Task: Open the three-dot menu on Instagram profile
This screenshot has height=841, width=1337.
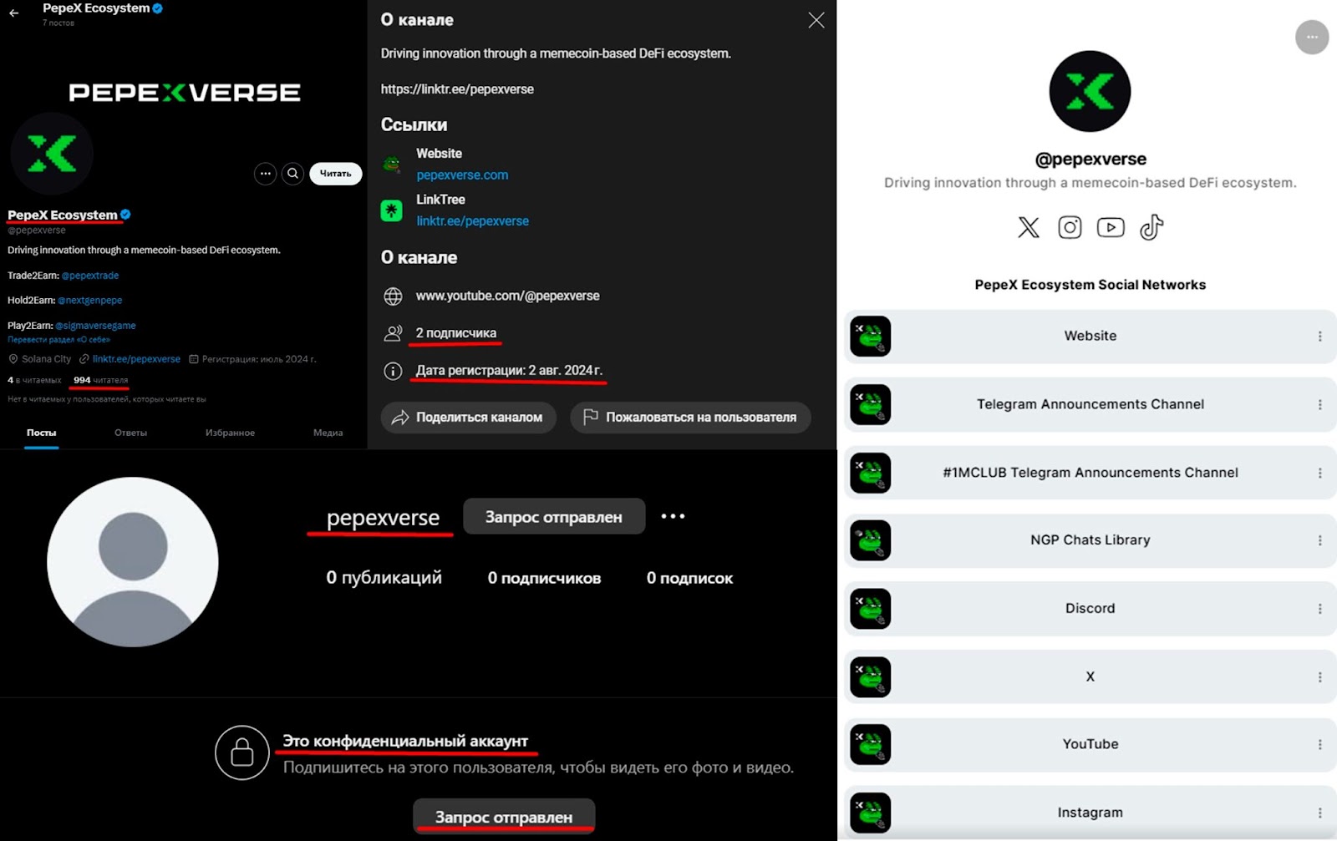Action: point(673,516)
